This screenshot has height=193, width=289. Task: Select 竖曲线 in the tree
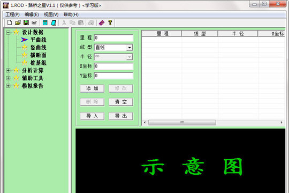pyautogui.click(x=39, y=48)
